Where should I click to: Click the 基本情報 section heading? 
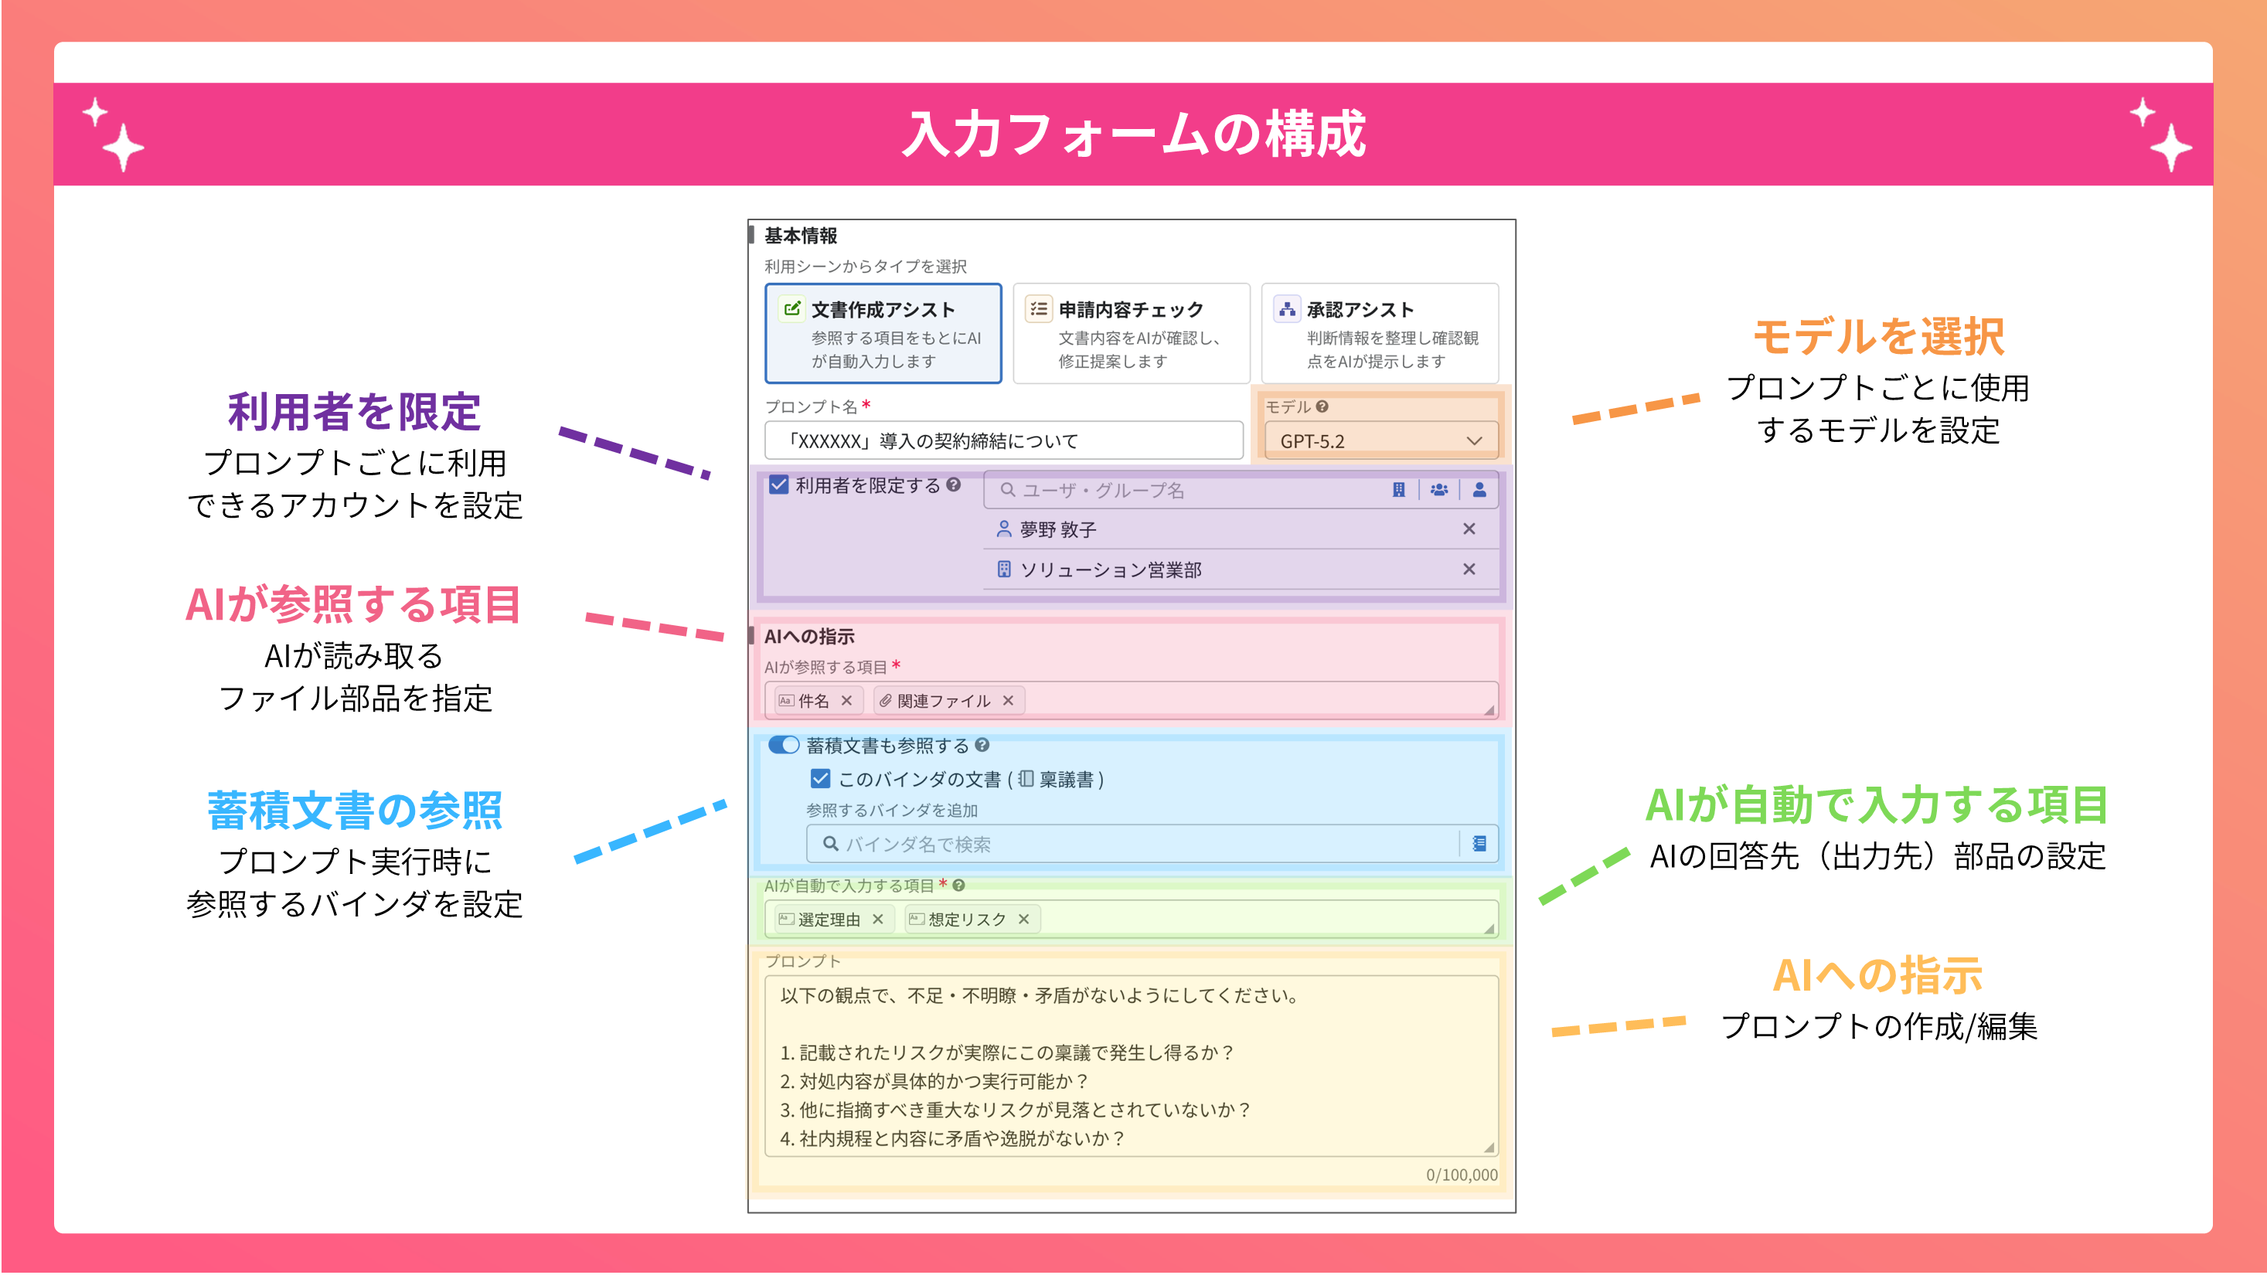coord(801,235)
